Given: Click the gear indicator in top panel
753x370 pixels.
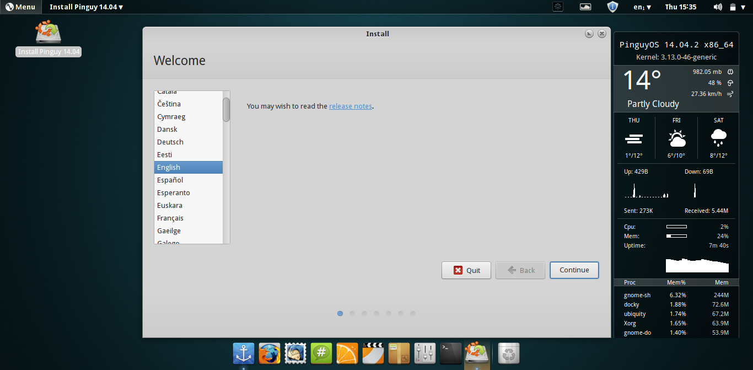Looking at the screenshot, I should [x=558, y=7].
